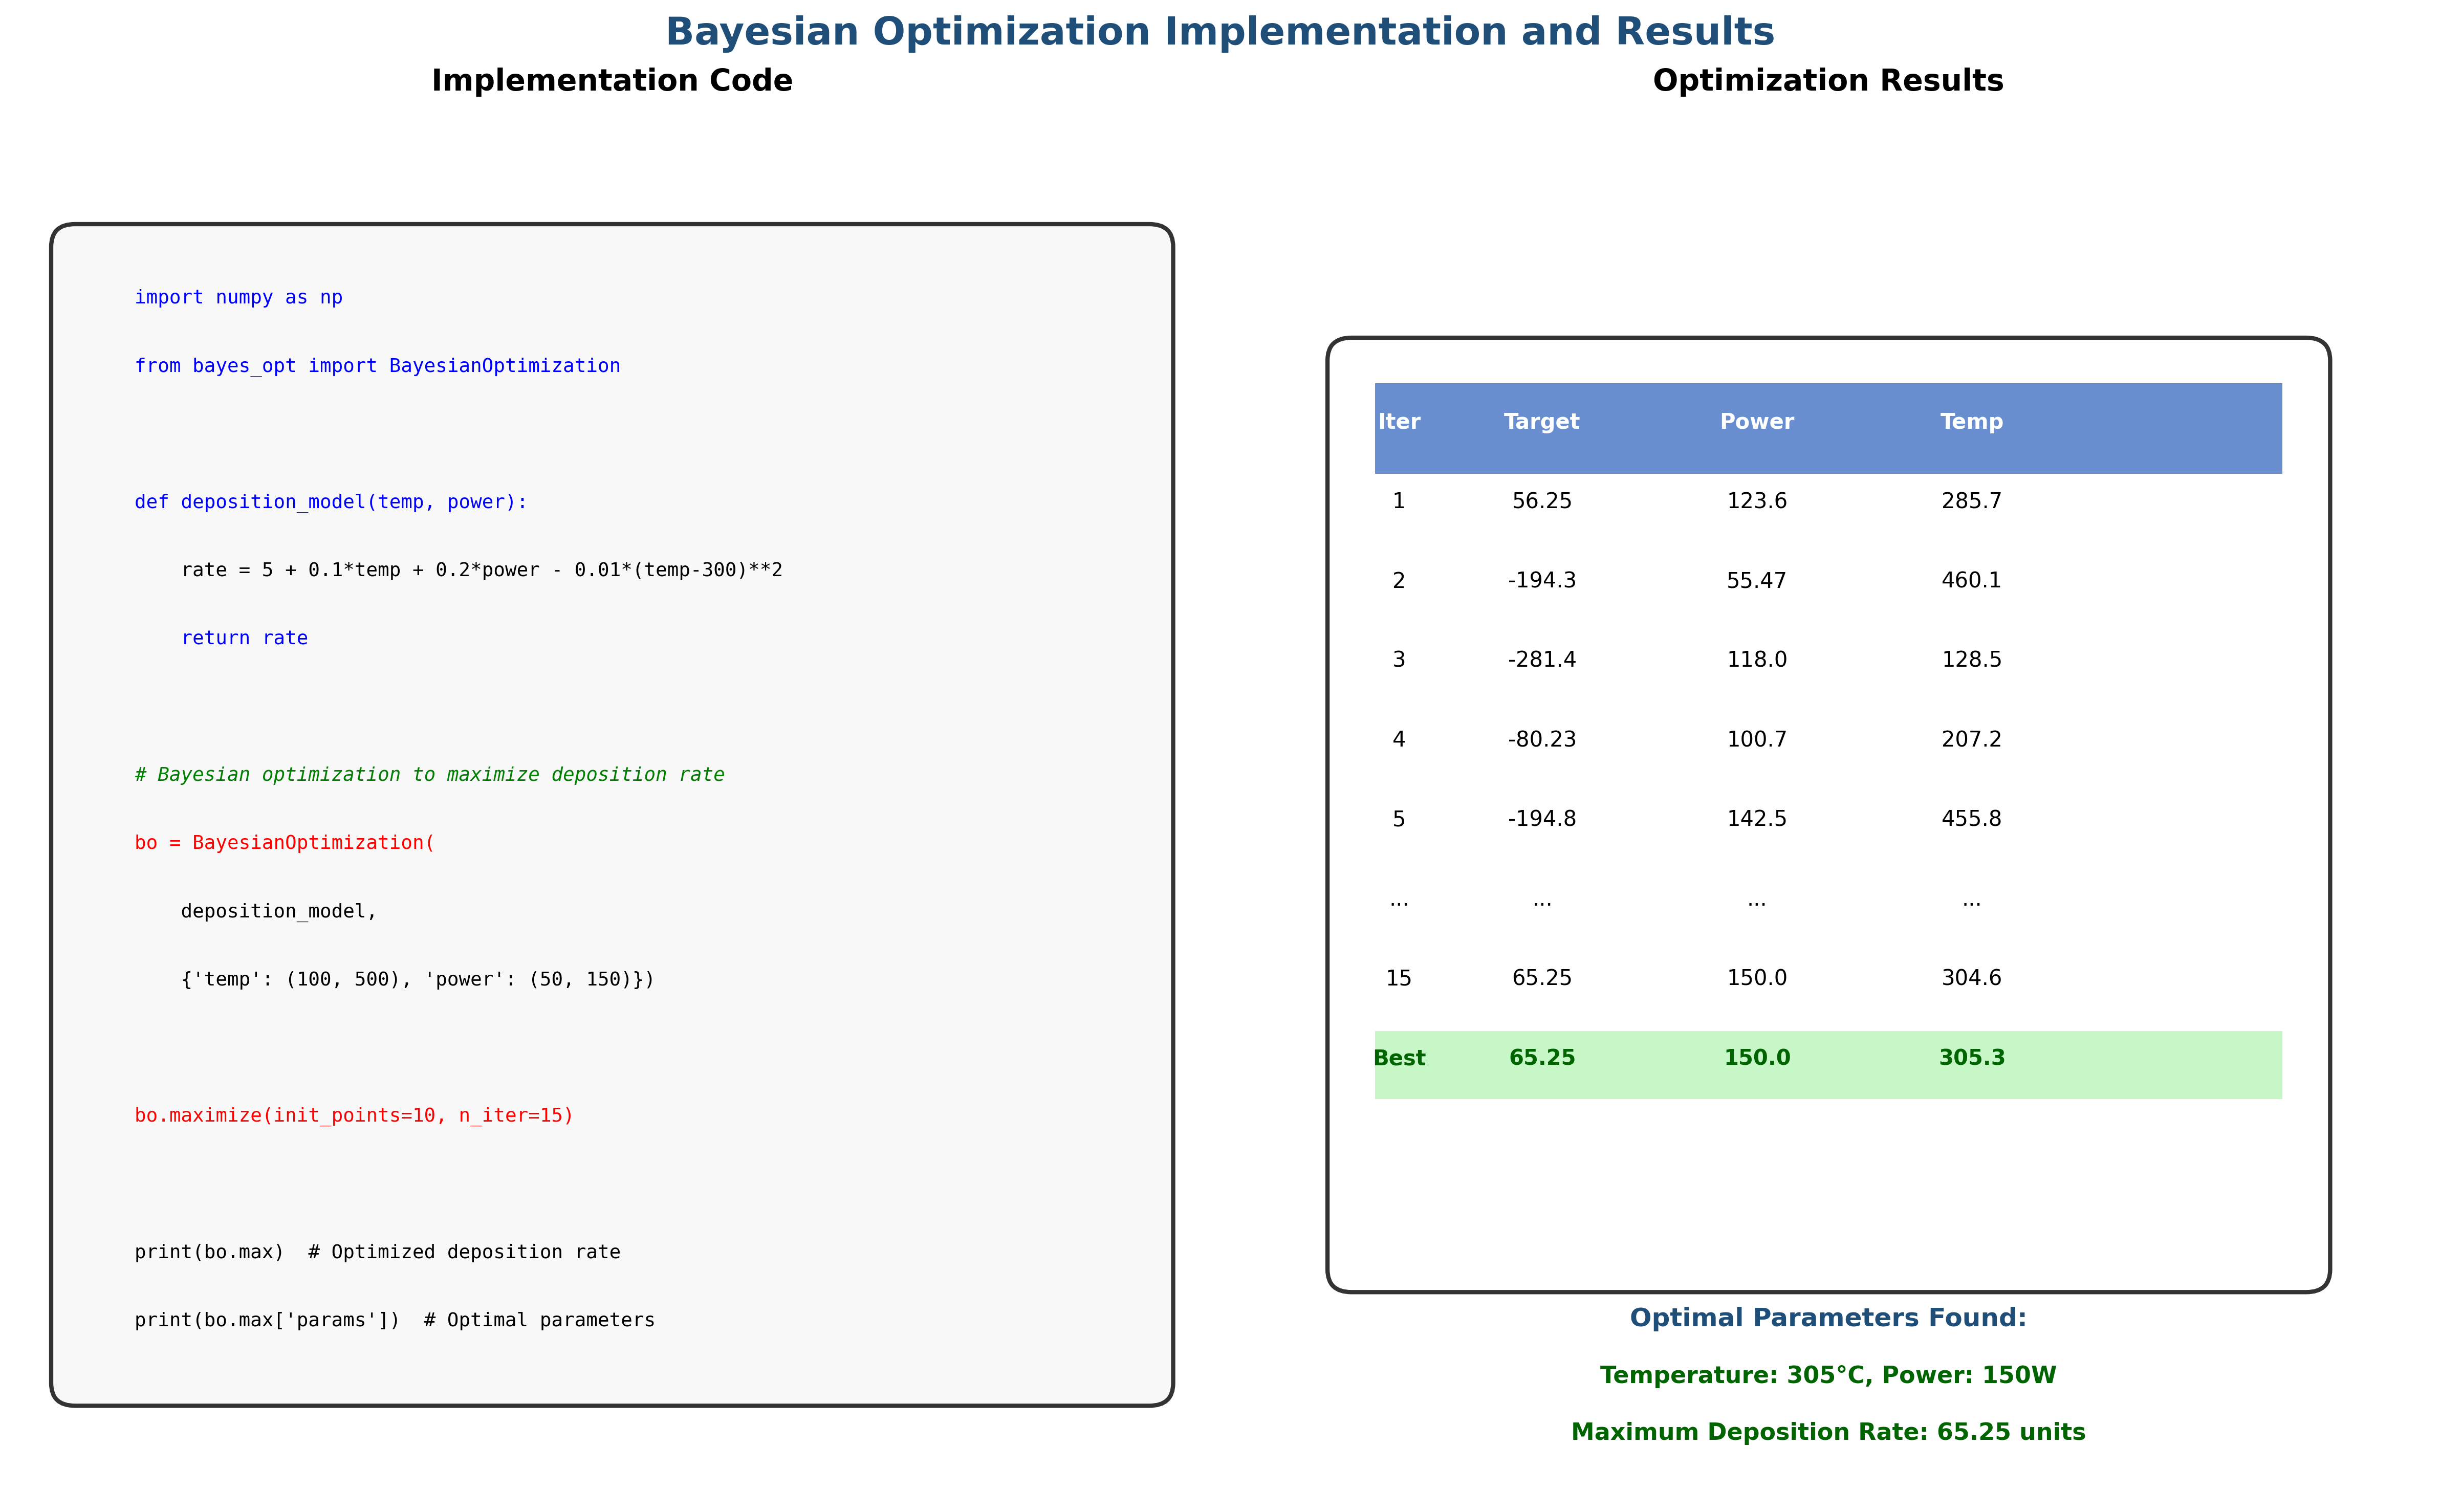Click the 'Implementation Code' heading
Viewport: 2441px width, 1512px height.
(611, 81)
